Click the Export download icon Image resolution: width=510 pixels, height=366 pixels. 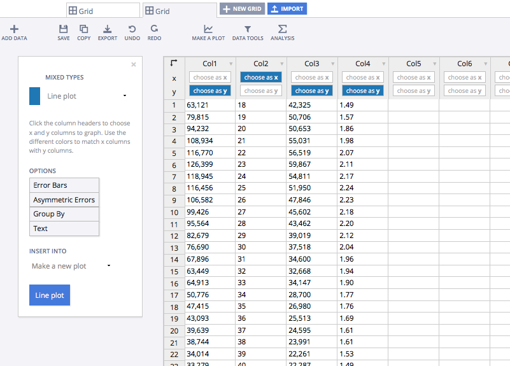pyautogui.click(x=107, y=29)
